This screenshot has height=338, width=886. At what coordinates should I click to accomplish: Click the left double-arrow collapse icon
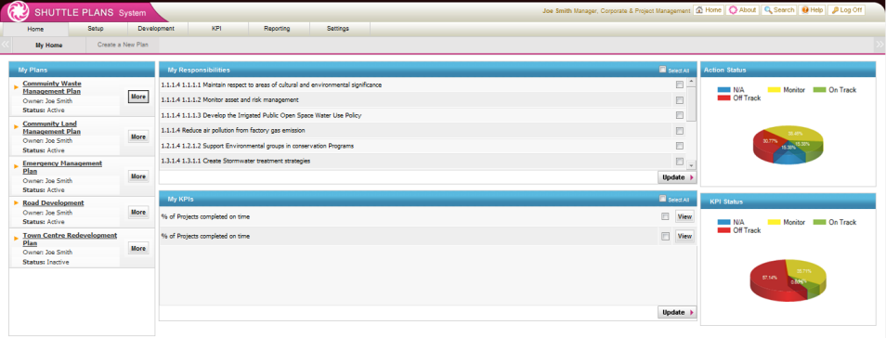[x=5, y=45]
